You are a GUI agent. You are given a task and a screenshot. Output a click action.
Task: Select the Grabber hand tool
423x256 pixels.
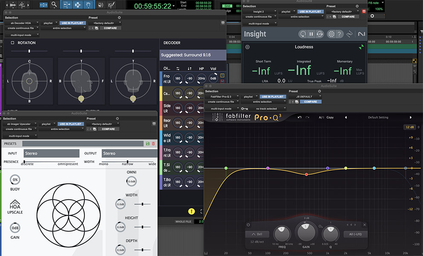click(89, 5)
